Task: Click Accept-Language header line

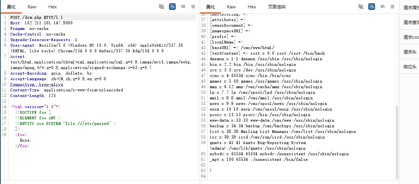Action: click(x=58, y=79)
